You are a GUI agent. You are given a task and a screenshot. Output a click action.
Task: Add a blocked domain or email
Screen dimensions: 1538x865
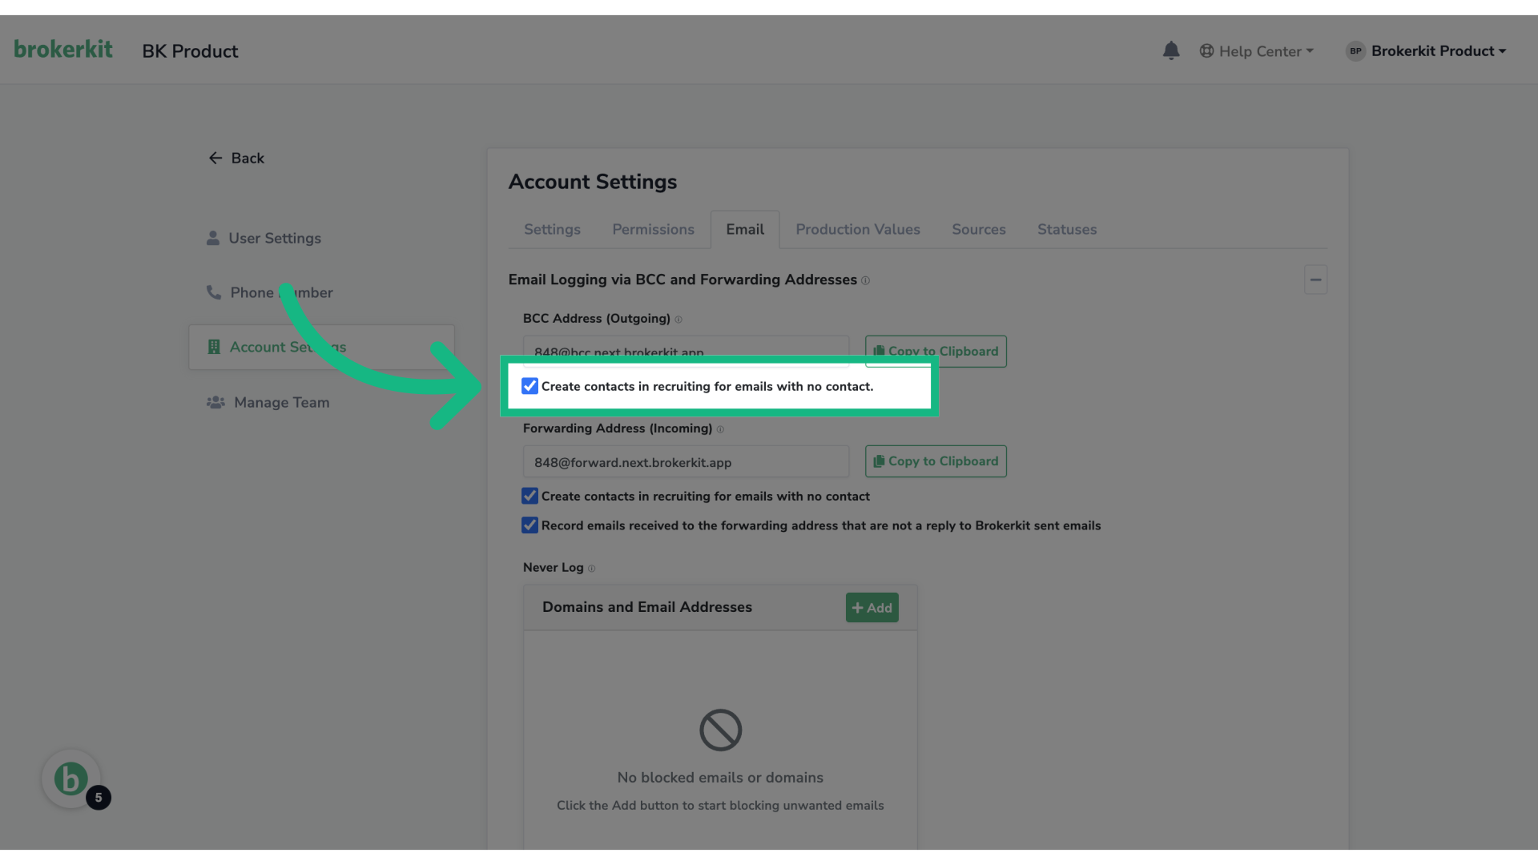(x=872, y=608)
